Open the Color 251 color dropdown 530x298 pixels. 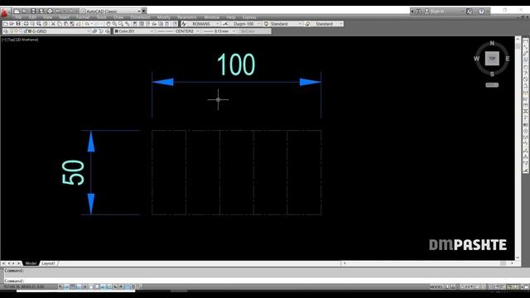(x=152, y=31)
